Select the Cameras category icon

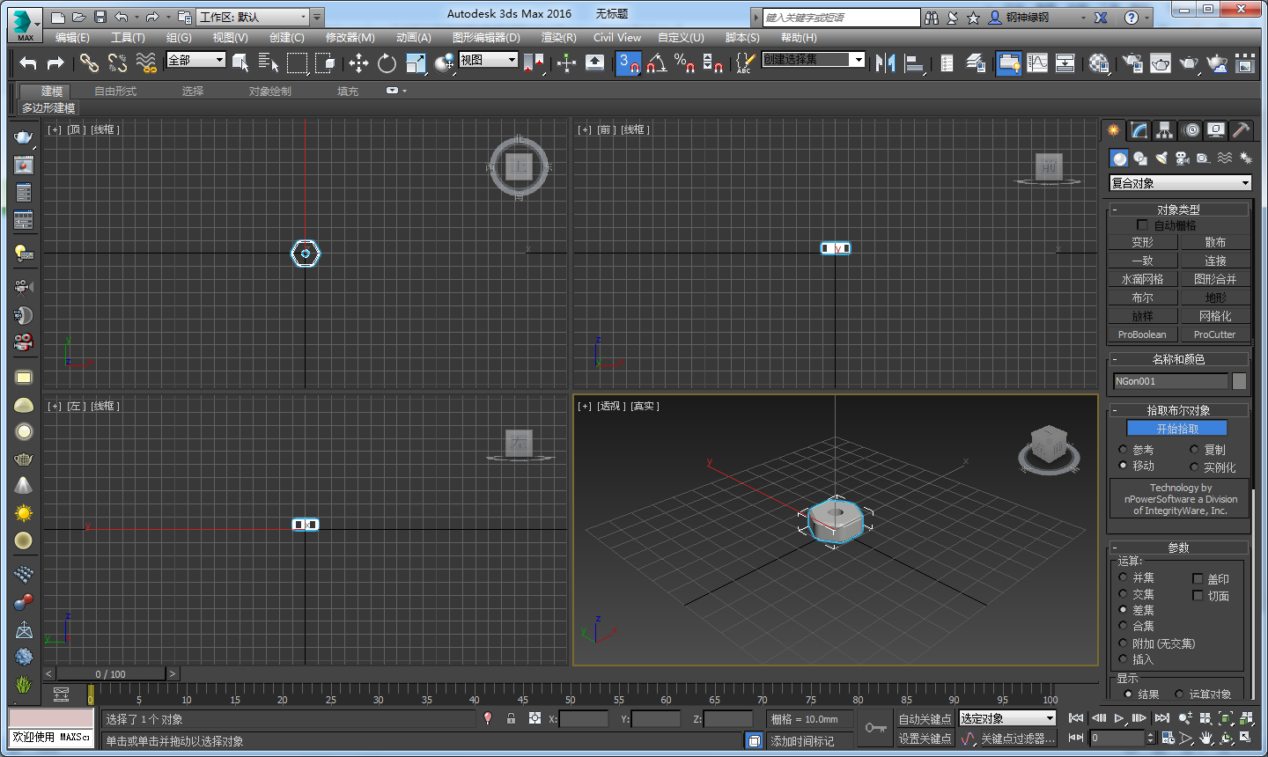[x=1183, y=158]
